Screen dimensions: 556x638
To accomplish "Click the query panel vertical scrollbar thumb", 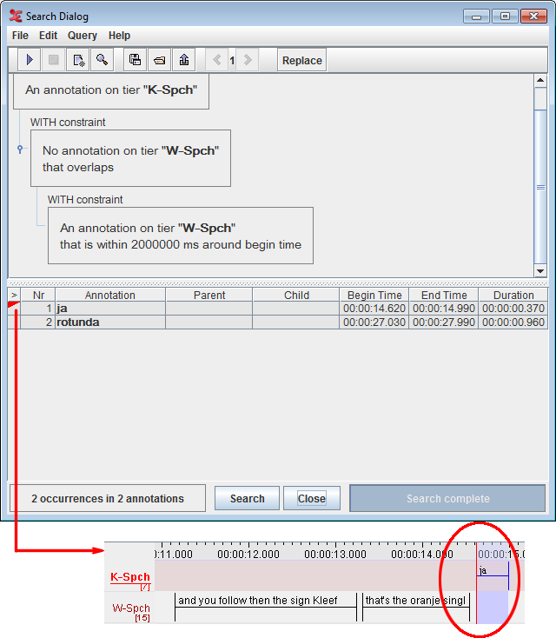I will [540, 187].
